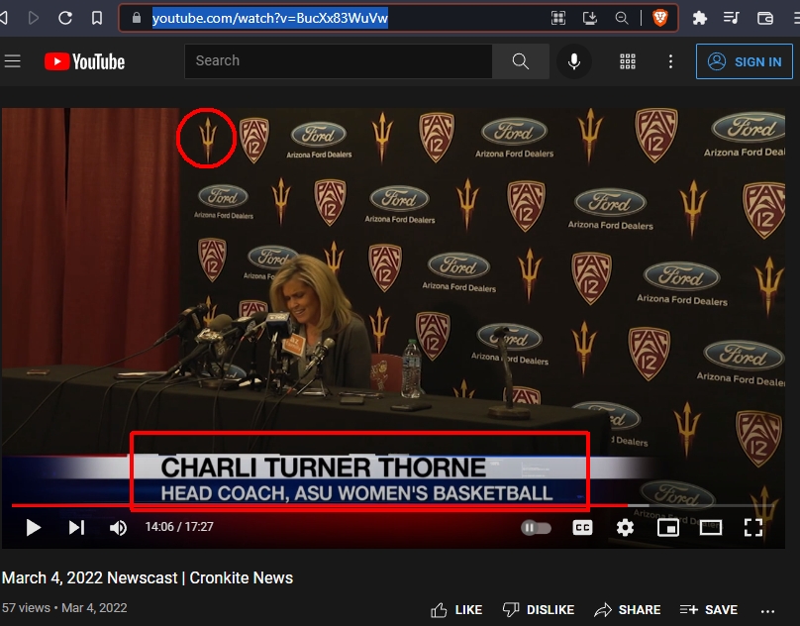
Task: Select the YouTube URL in address bar
Action: tap(270, 19)
